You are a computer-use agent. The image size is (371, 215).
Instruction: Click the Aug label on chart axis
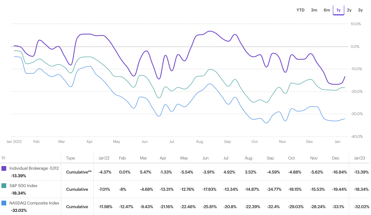click(x=200, y=142)
